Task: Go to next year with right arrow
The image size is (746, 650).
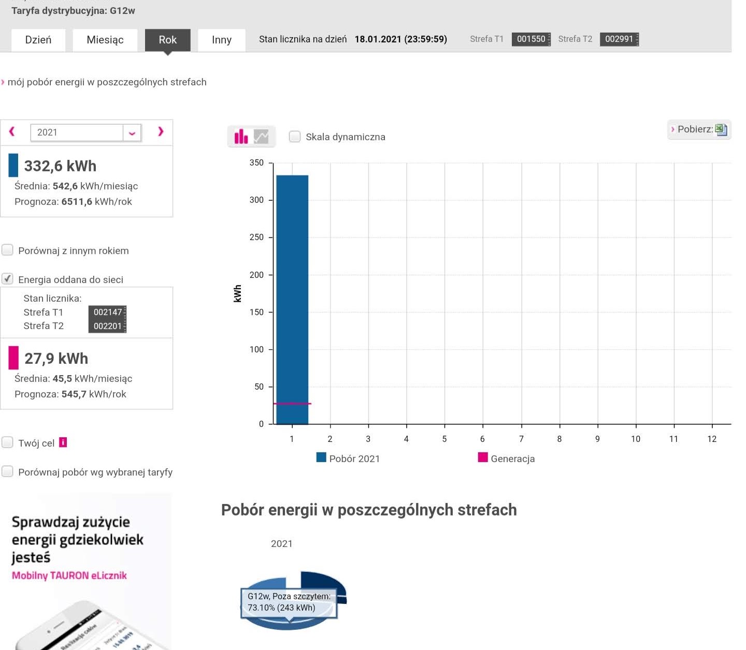Action: point(161,132)
